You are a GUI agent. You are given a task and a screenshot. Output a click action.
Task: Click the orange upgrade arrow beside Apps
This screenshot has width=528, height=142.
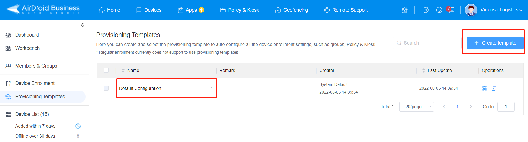[x=201, y=10]
